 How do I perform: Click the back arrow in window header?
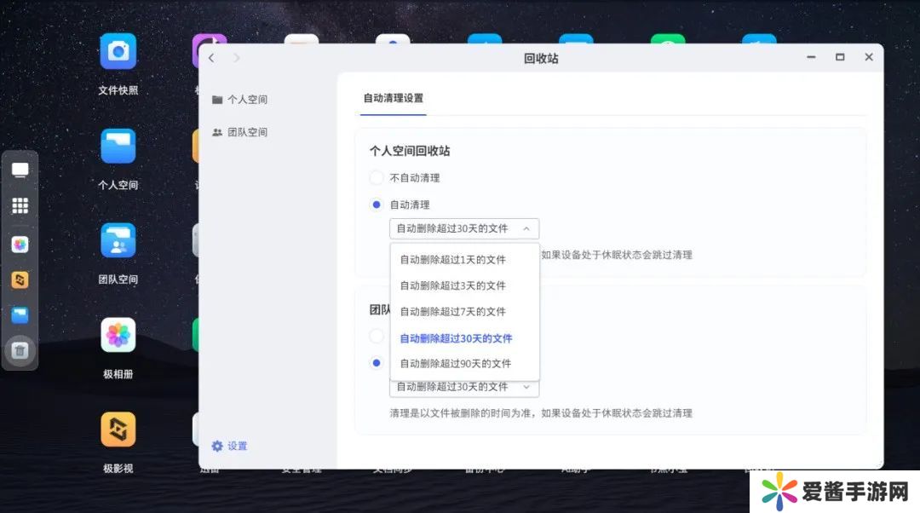pyautogui.click(x=212, y=58)
